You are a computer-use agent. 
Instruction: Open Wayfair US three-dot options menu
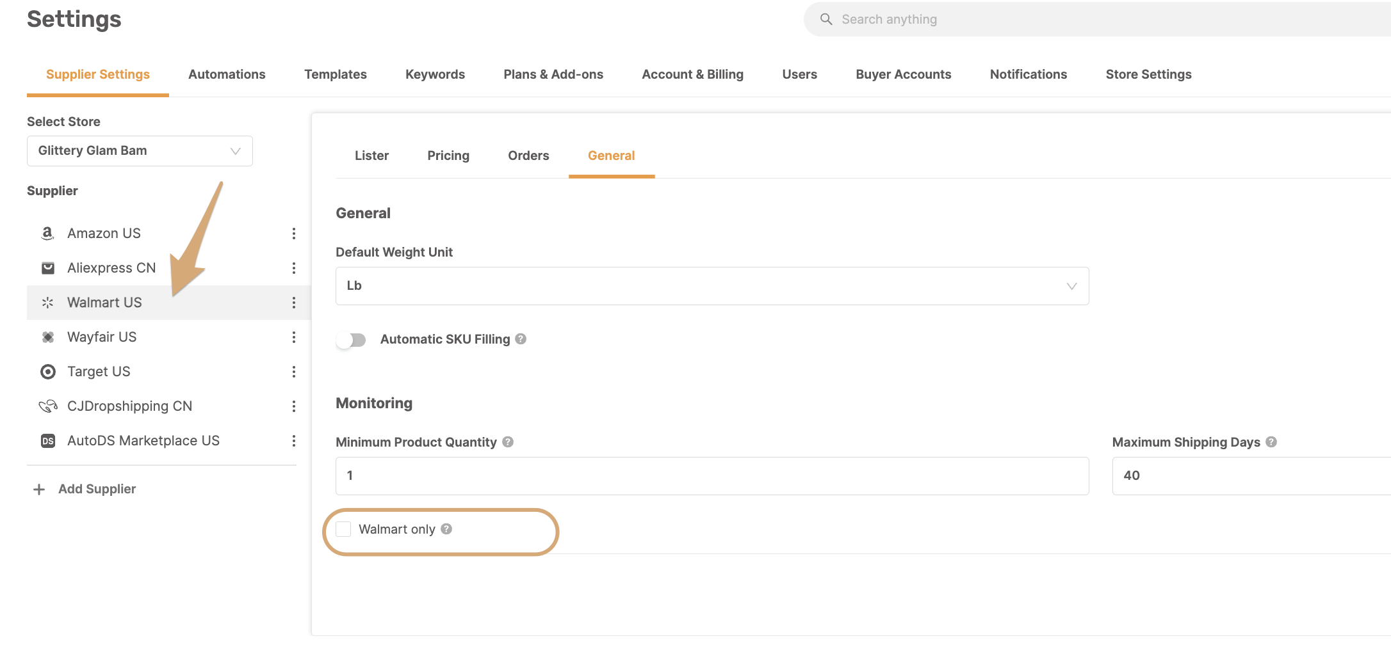point(294,337)
